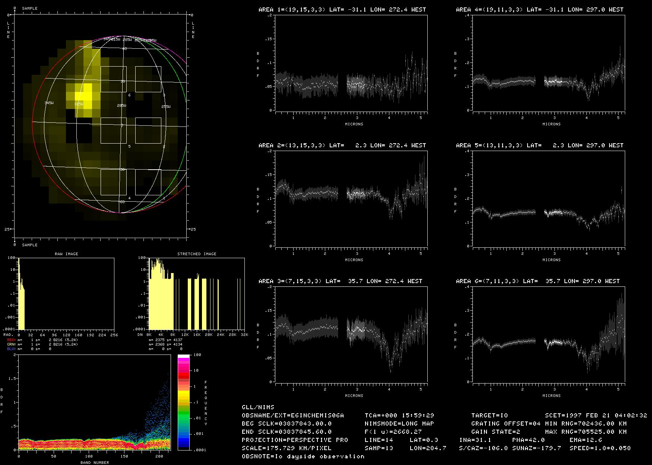
Task: Click the OBSNOTE Io dayside observation text
Action: (303, 456)
